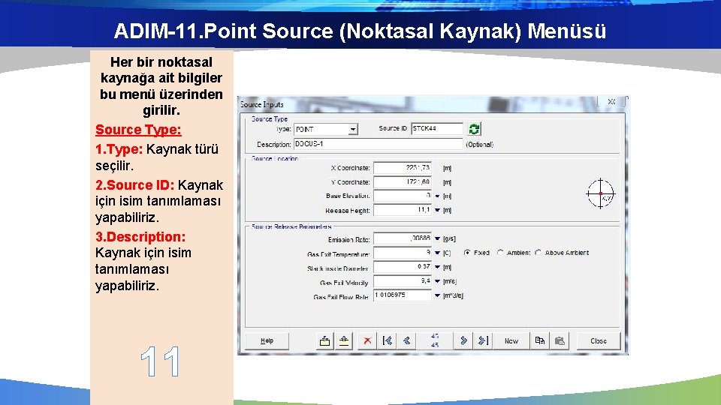Click the Emission Rate input field

click(x=403, y=238)
